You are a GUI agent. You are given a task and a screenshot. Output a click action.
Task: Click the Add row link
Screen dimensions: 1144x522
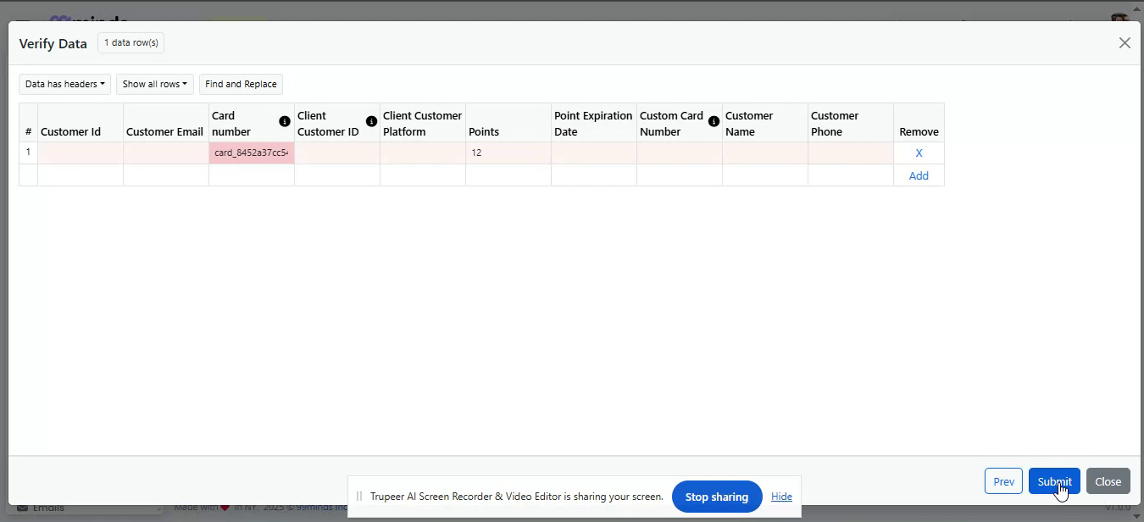(x=919, y=175)
